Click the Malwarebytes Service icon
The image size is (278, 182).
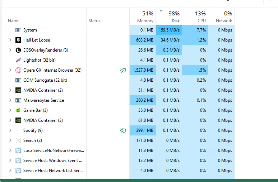click(18, 100)
